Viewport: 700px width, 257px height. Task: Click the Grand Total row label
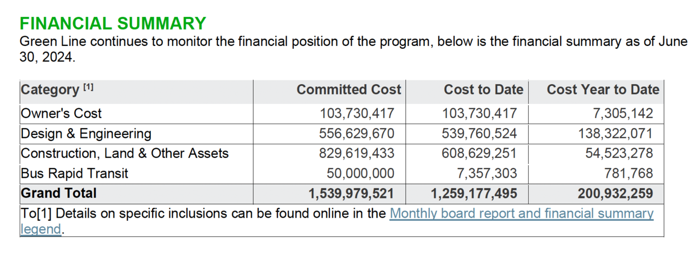pyautogui.click(x=59, y=193)
